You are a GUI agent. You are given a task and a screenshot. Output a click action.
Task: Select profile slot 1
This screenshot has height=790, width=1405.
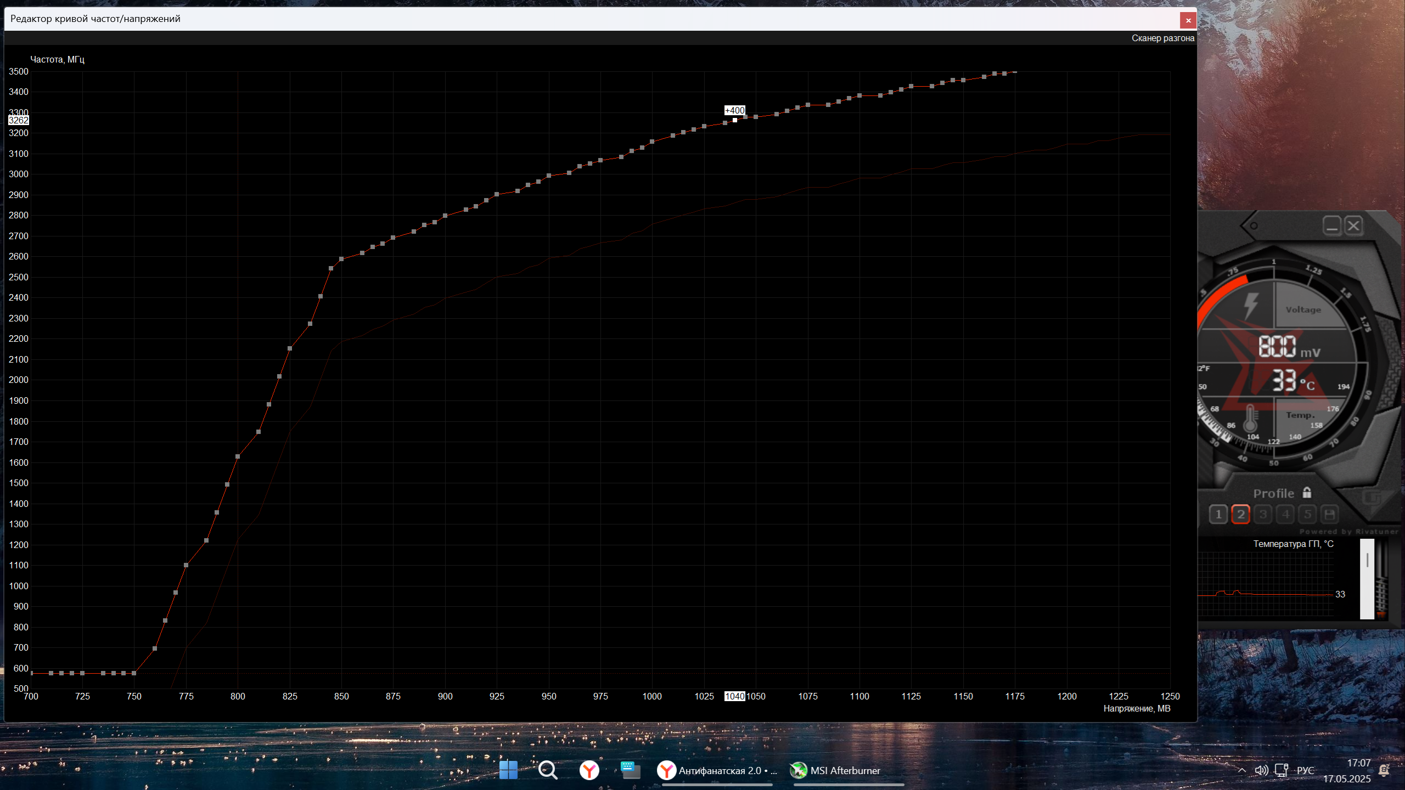point(1218,515)
